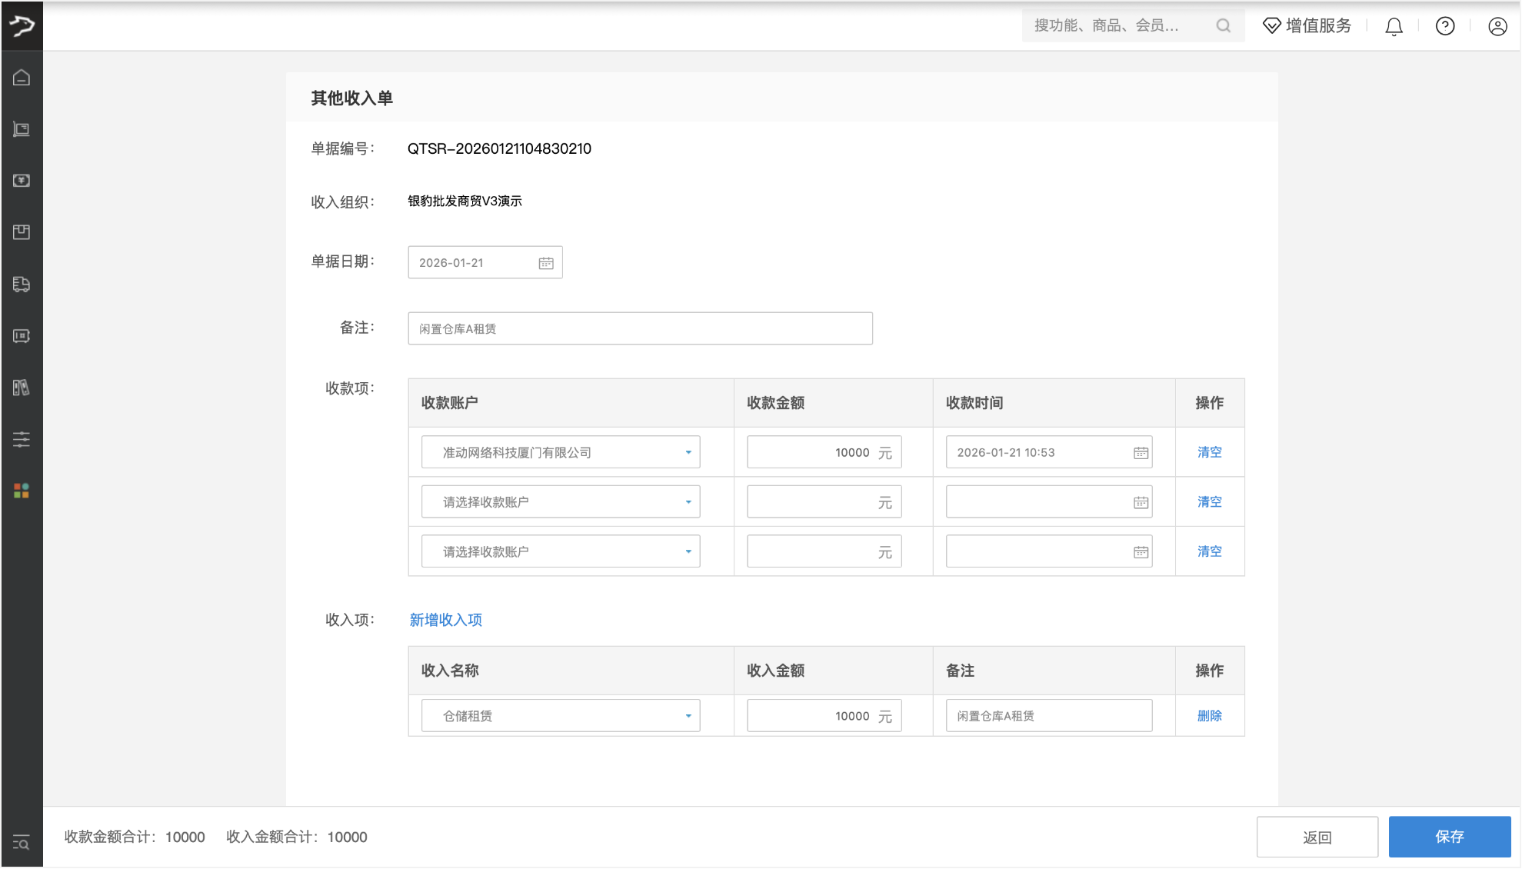Open the funds (¥) sidebar icon

click(21, 181)
